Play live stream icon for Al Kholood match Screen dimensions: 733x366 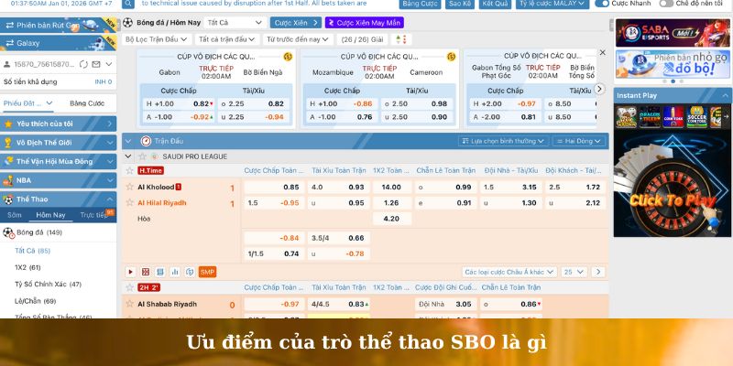tap(130, 272)
